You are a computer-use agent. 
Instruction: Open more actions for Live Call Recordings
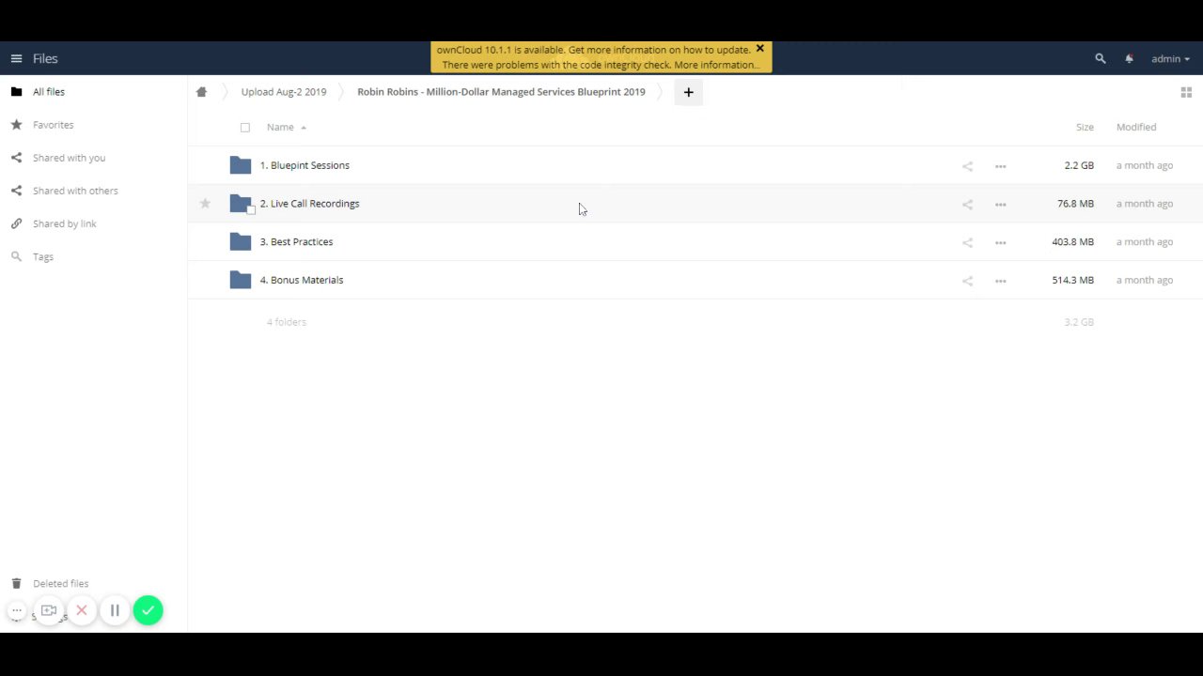[x=1000, y=205]
